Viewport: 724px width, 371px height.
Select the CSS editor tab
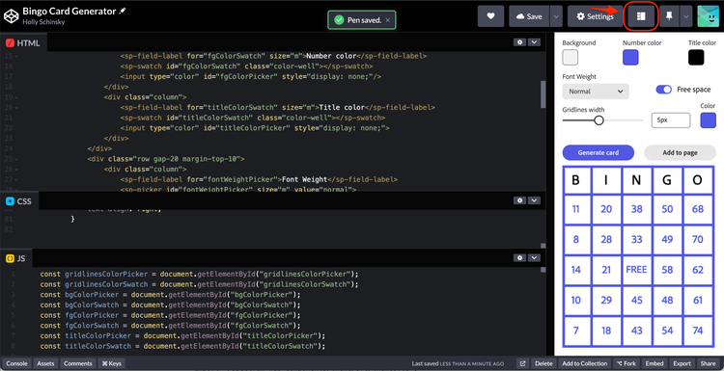point(19,201)
